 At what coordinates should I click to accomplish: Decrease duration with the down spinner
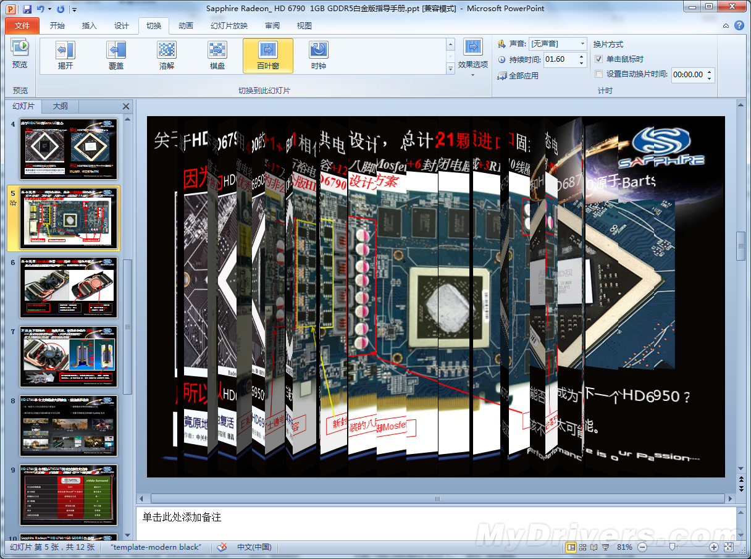click(x=582, y=63)
